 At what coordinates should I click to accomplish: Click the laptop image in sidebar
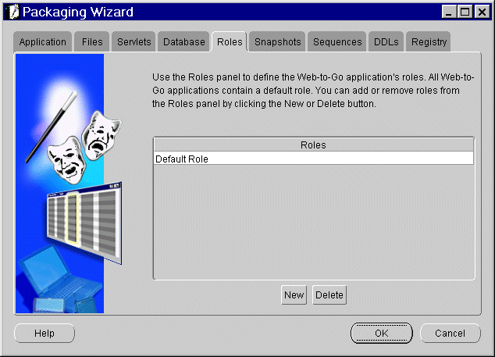(60, 280)
